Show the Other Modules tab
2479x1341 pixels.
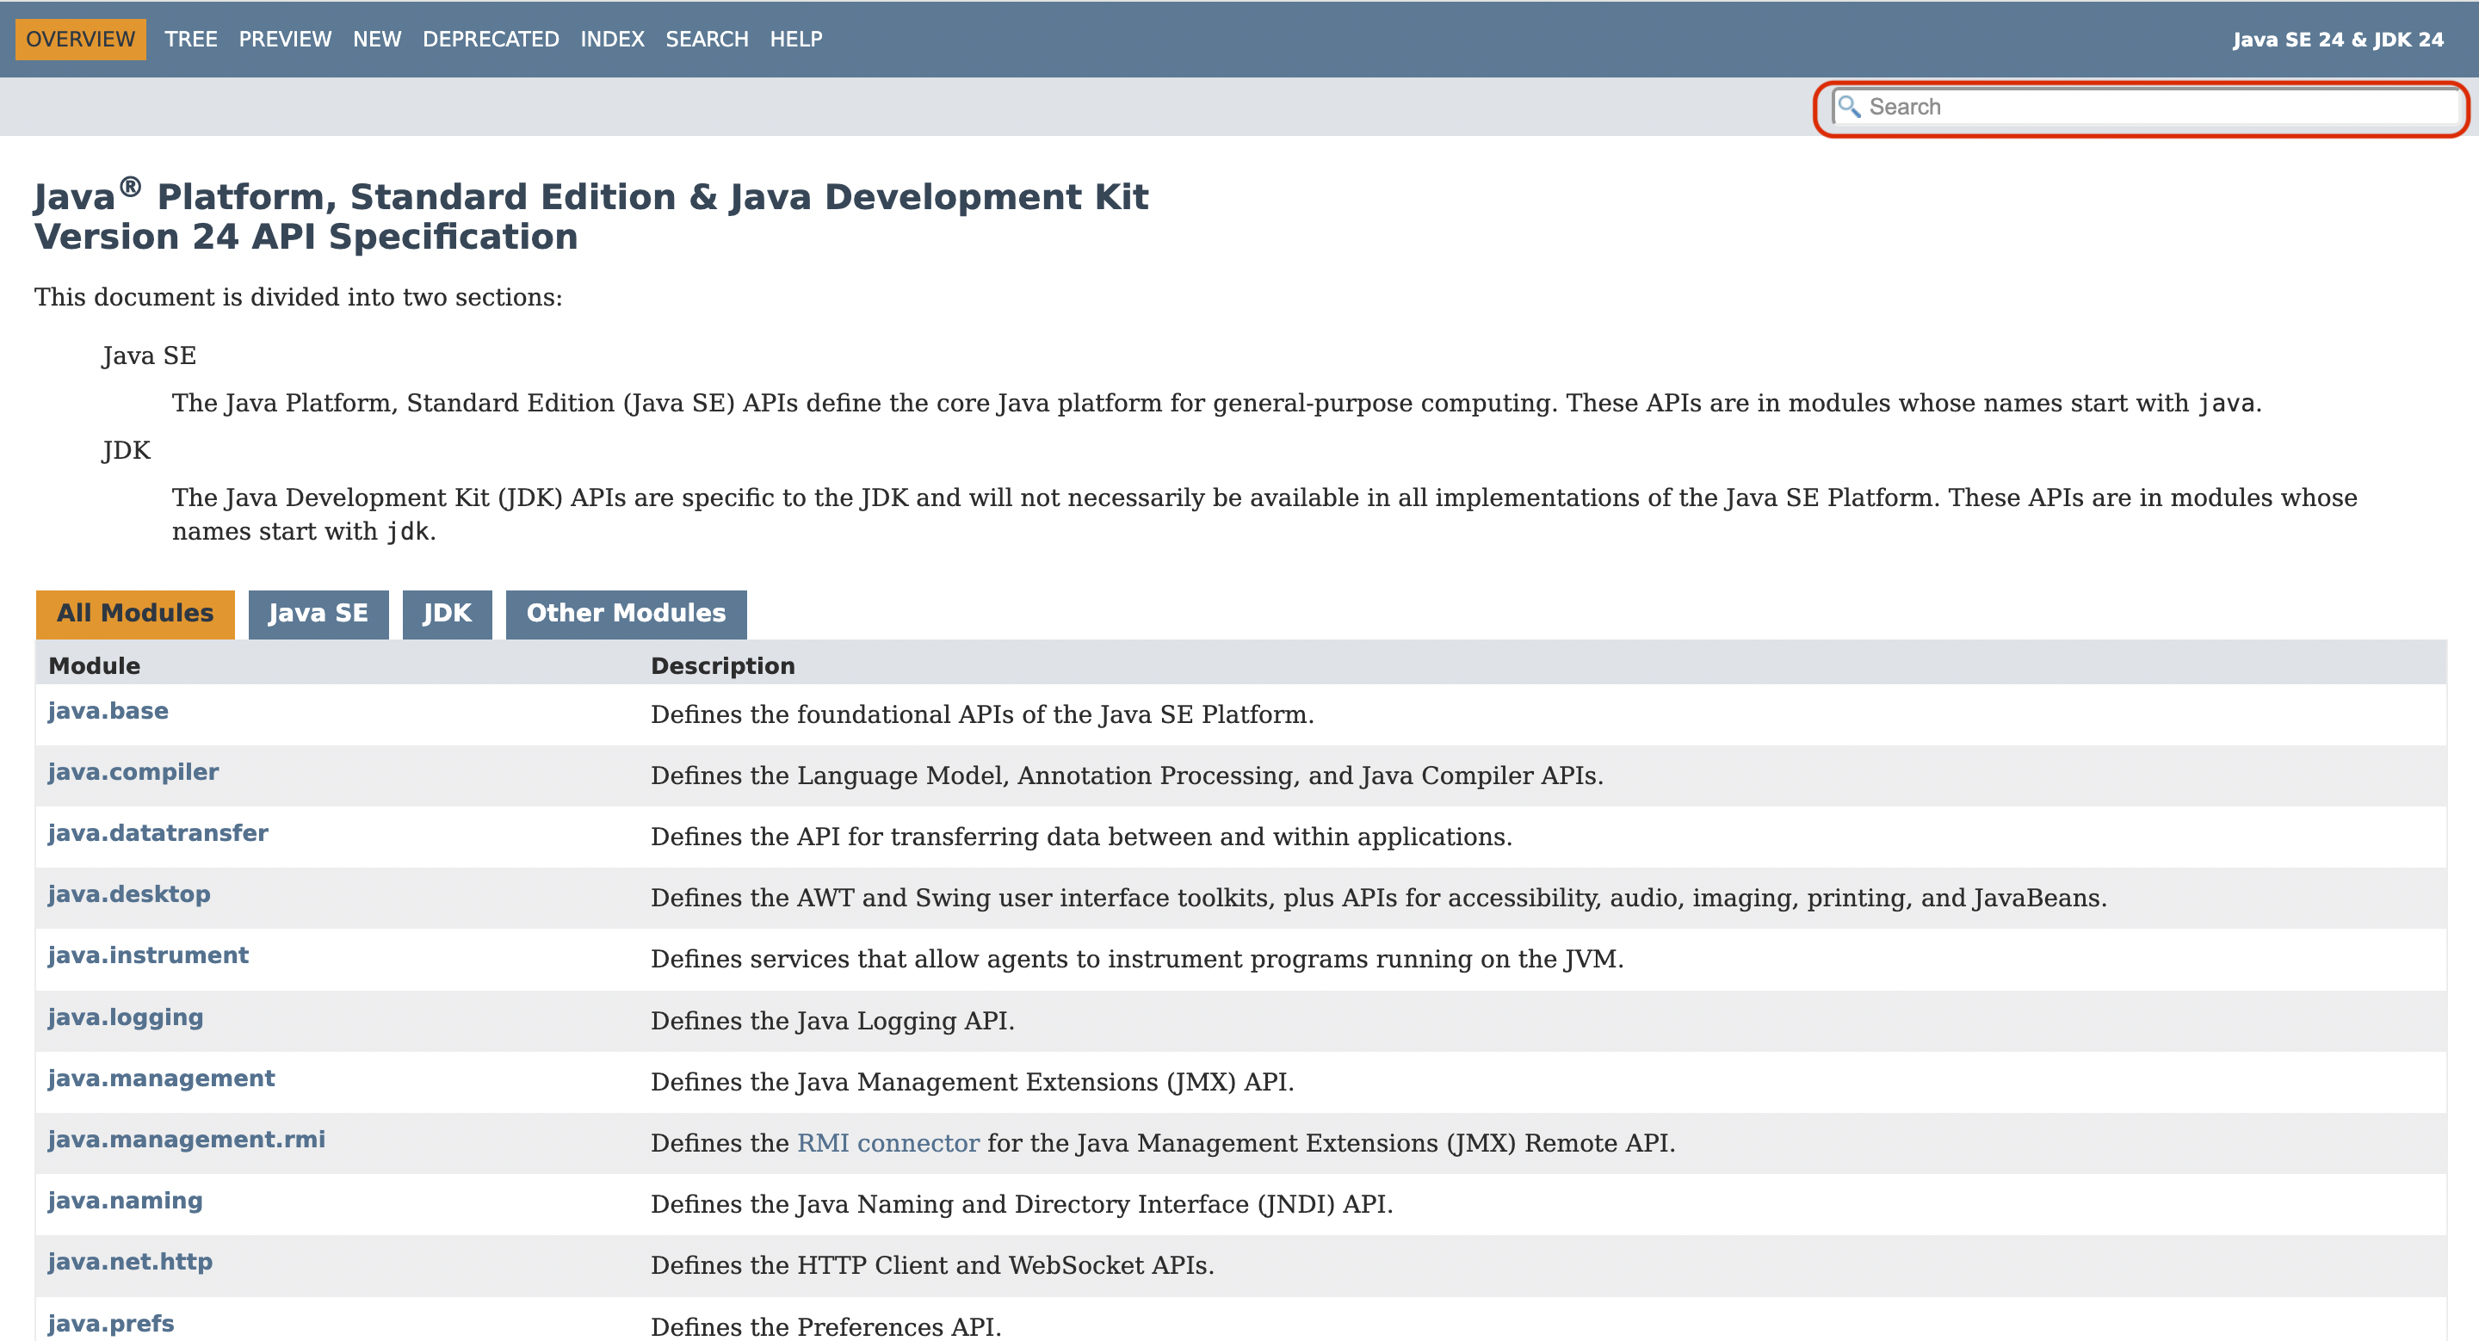626,613
